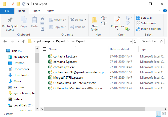Open the File menu tab

7,11
